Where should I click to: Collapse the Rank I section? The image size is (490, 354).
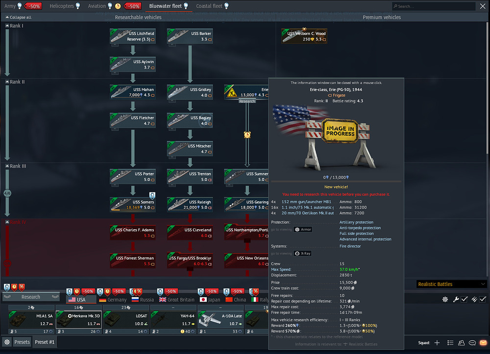(7, 25)
